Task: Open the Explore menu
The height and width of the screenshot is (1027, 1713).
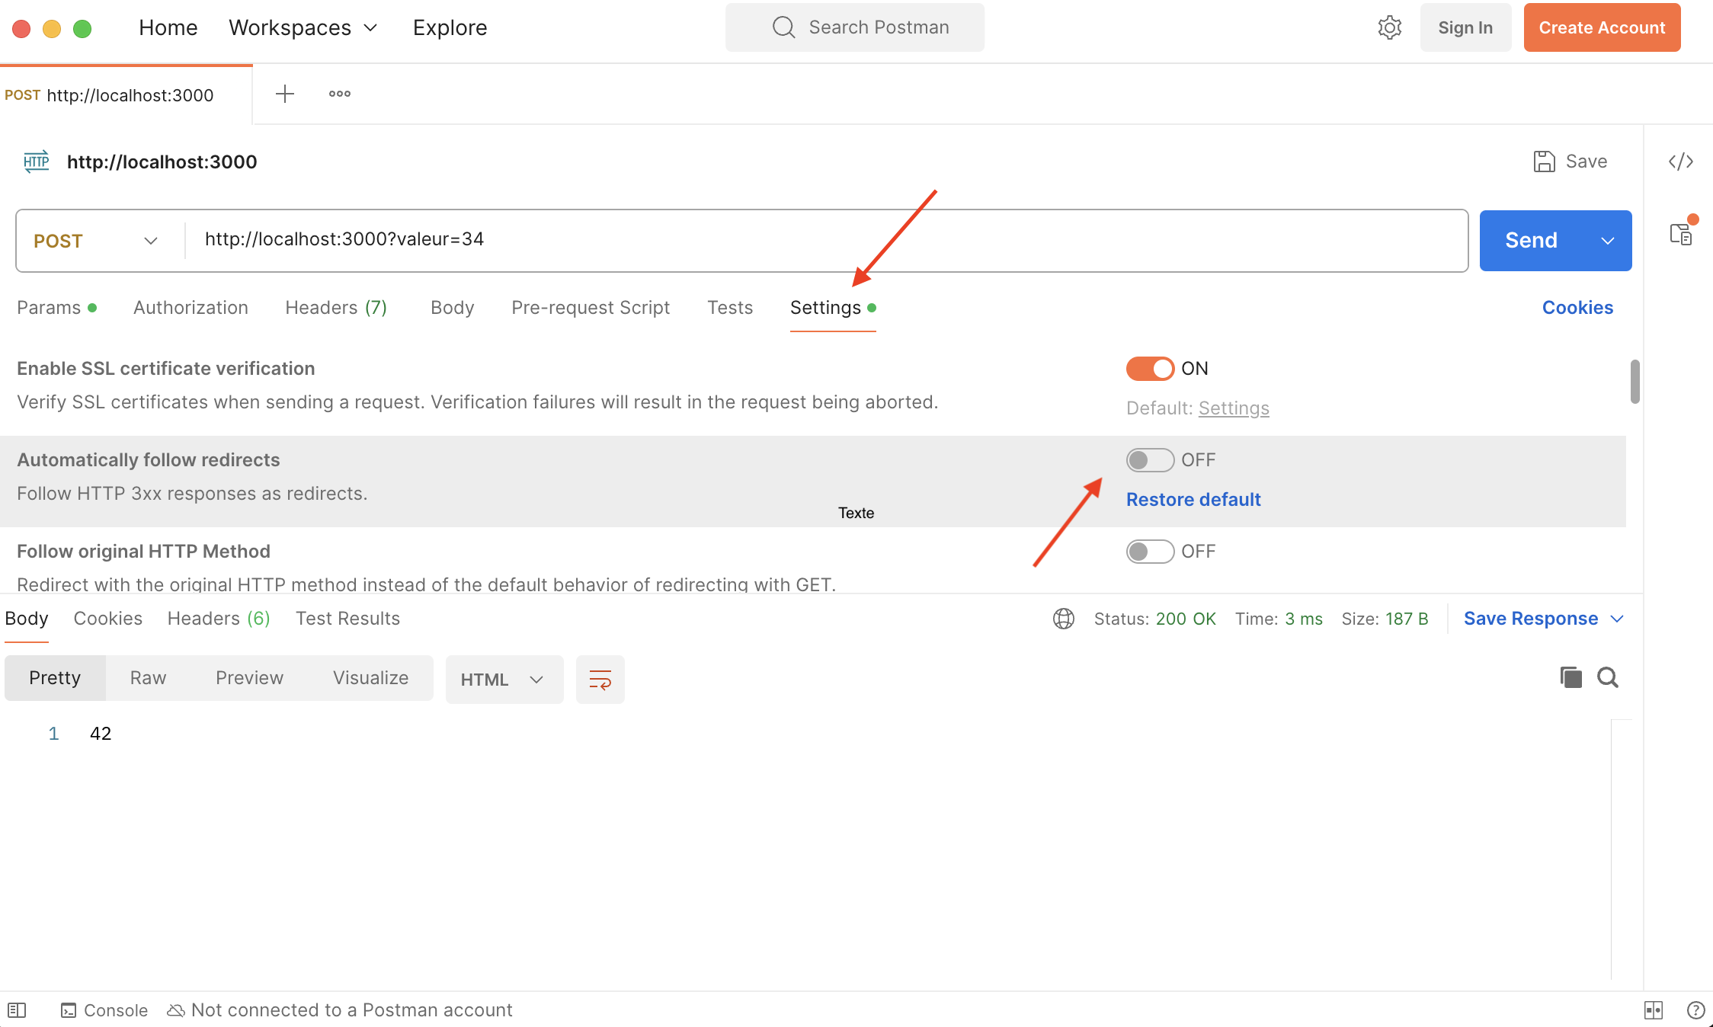Action: point(450,27)
